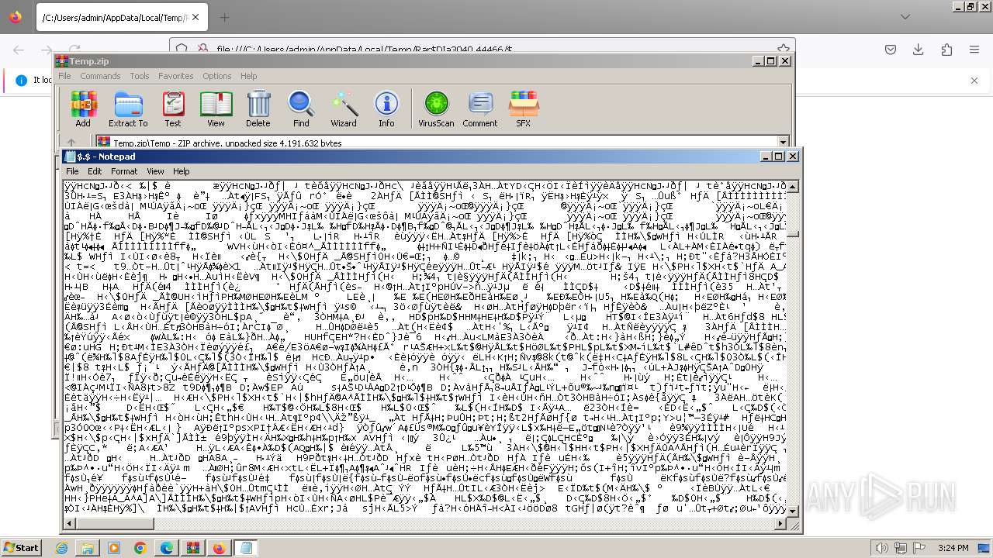The height and width of the screenshot is (558, 993).
Task: Dismiss the Firefox notification bar
Action: pyautogui.click(x=975, y=80)
